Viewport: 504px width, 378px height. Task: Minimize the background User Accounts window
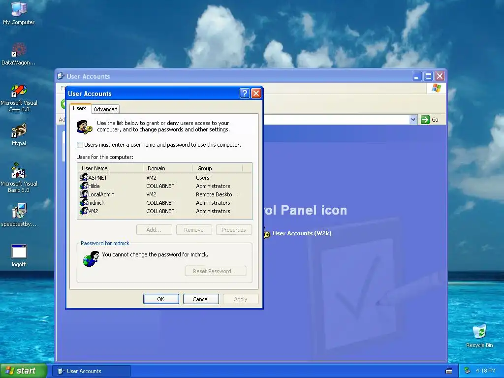point(416,76)
